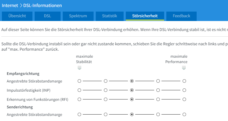Click the Internet breadcrumb link
228x121 pixels.
(10, 5)
